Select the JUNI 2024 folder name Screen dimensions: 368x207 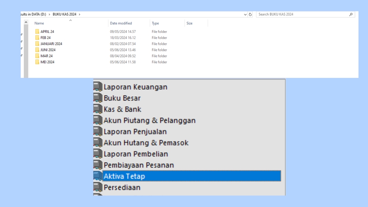coord(48,50)
